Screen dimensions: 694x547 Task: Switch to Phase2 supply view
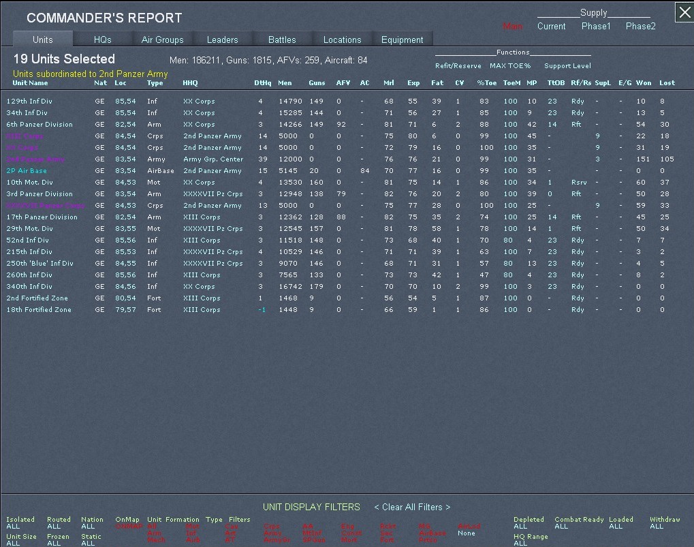[640, 27]
